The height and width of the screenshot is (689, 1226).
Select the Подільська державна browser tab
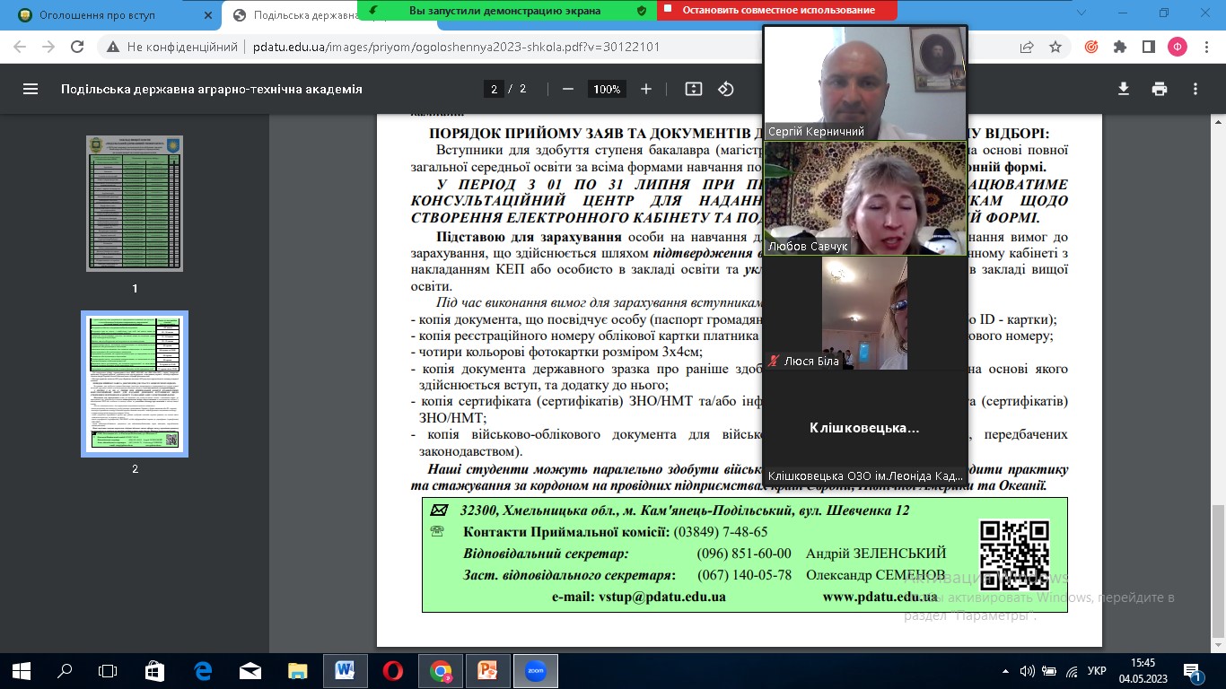coord(296,14)
